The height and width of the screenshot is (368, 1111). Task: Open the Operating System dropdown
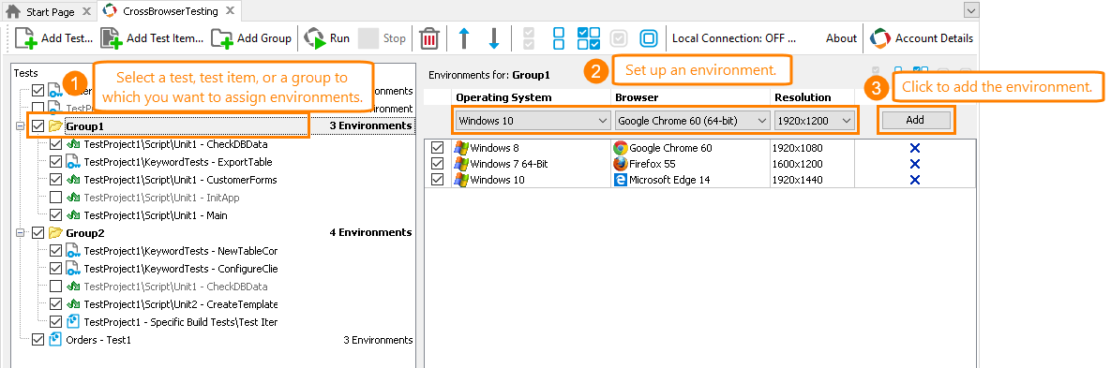click(533, 121)
